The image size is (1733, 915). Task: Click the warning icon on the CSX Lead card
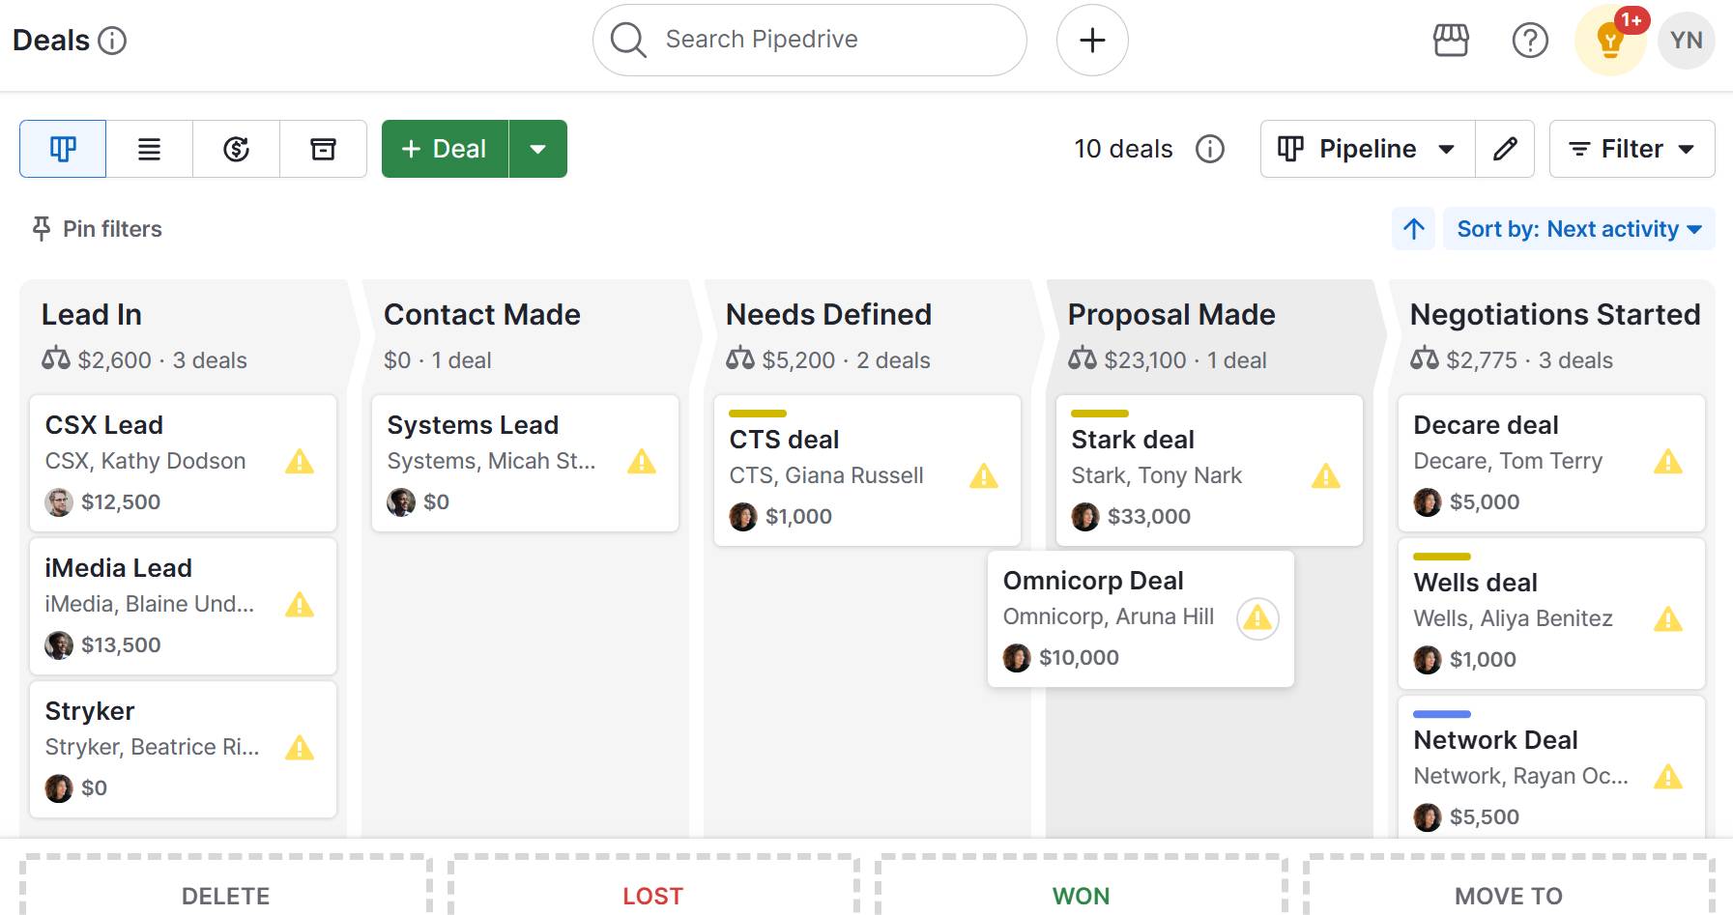[x=300, y=463]
